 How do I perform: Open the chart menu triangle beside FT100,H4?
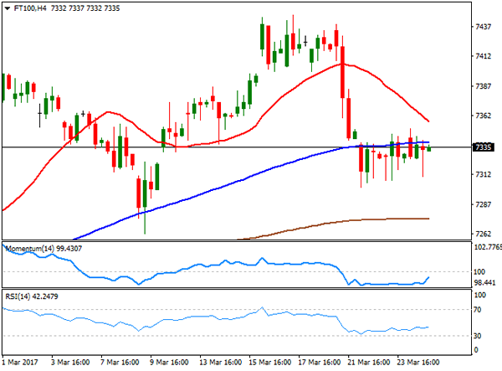pos(7,8)
